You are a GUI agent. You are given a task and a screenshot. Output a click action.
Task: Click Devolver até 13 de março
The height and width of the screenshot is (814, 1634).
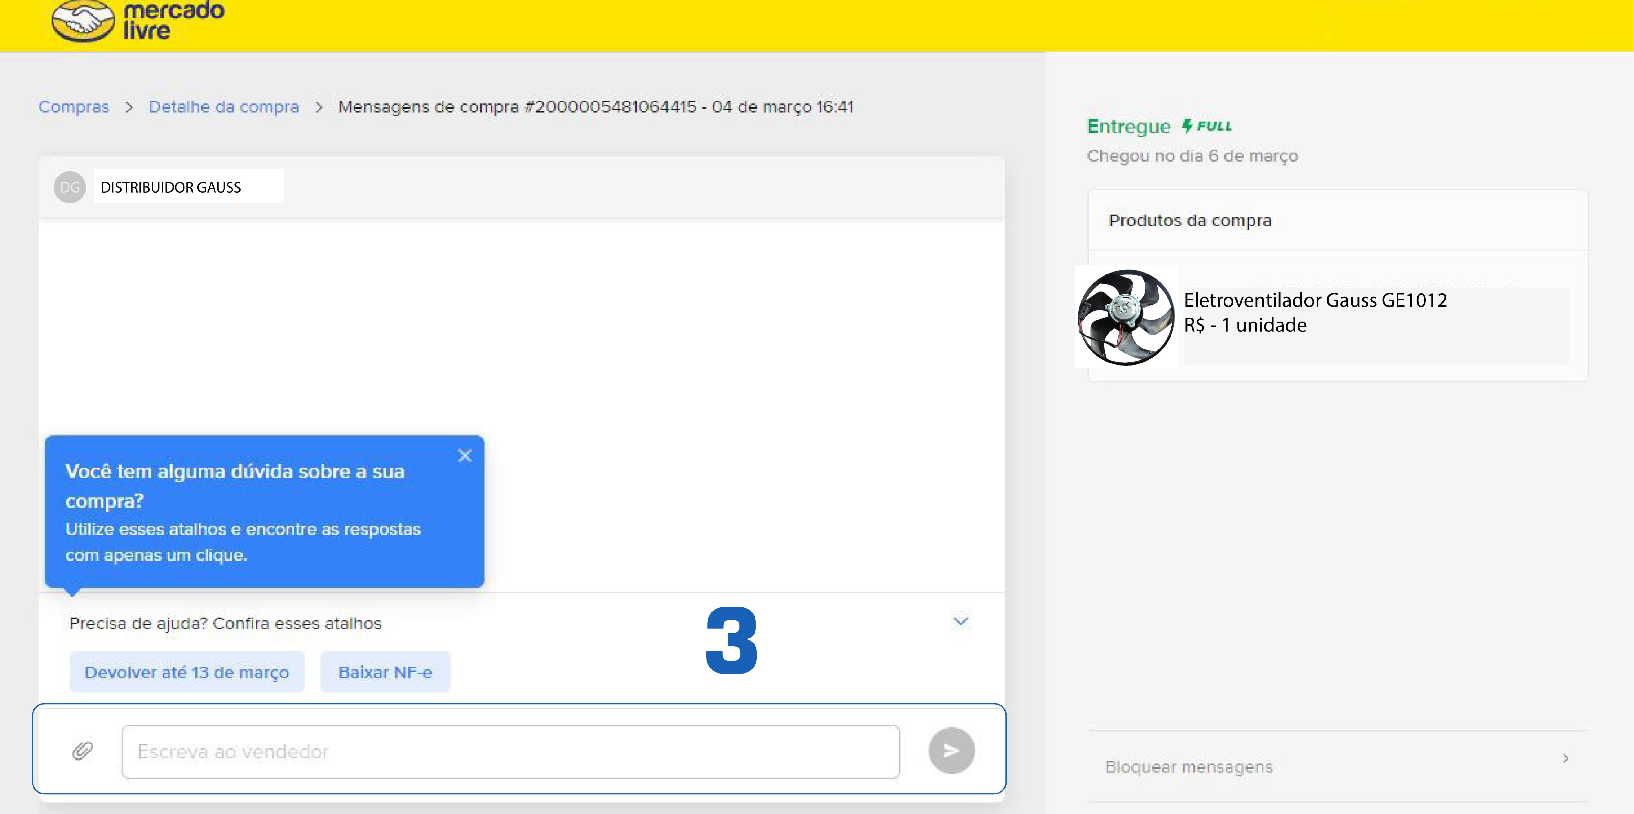coord(187,672)
